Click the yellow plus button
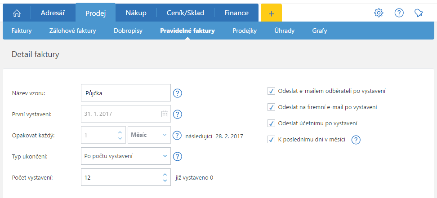 coord(271,13)
